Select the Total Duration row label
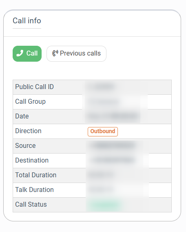186x232 pixels. click(x=36, y=175)
